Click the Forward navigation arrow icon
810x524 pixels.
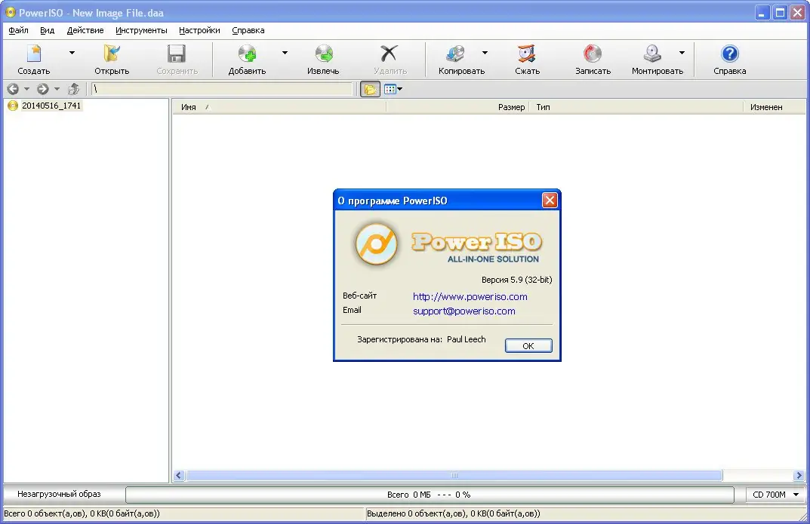point(43,89)
